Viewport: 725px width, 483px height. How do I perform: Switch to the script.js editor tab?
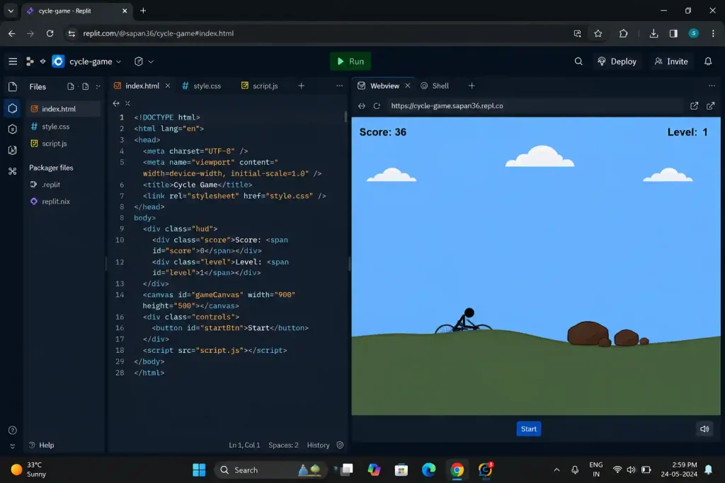259,86
